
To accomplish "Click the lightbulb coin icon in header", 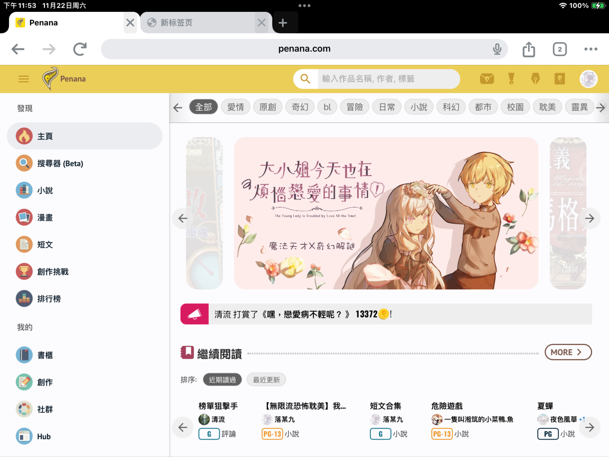I will 535,79.
